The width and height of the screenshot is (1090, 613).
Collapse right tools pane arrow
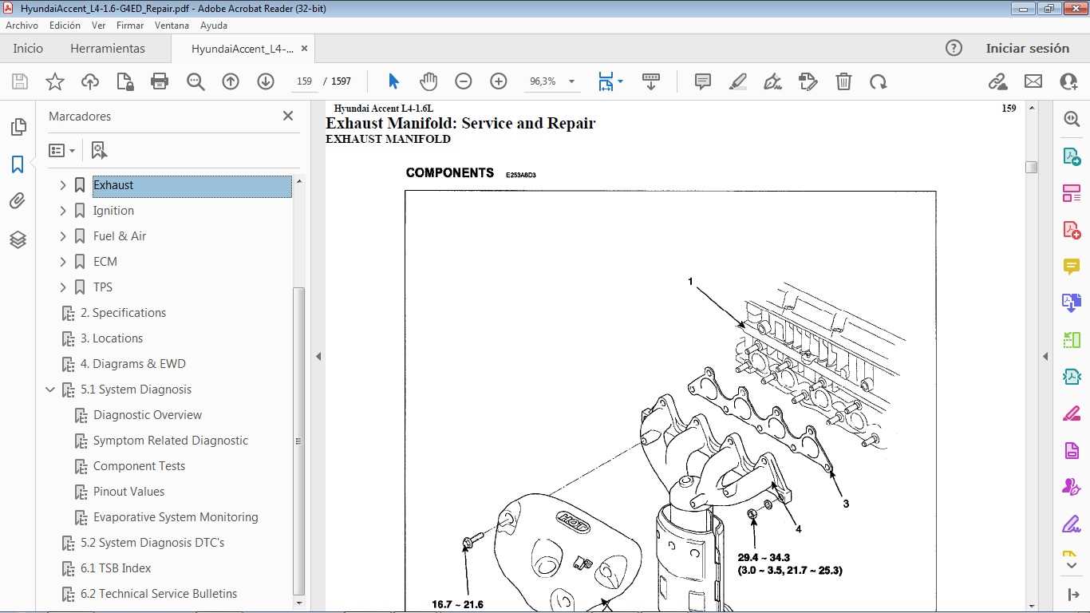pyautogui.click(x=1045, y=356)
